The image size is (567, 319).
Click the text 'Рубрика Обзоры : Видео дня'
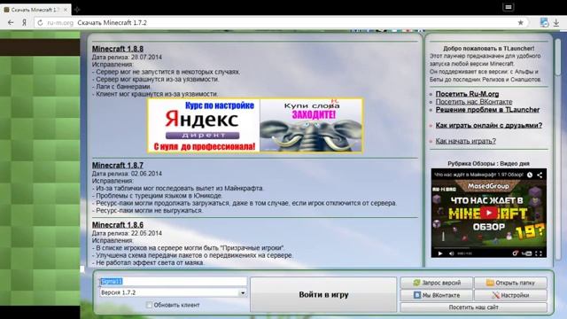[488, 163]
